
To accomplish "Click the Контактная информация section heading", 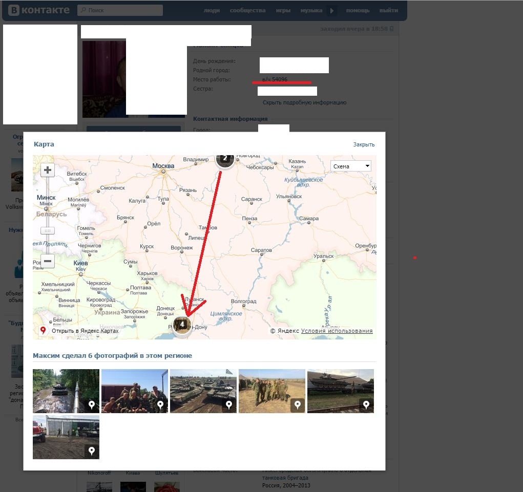I will pyautogui.click(x=230, y=119).
